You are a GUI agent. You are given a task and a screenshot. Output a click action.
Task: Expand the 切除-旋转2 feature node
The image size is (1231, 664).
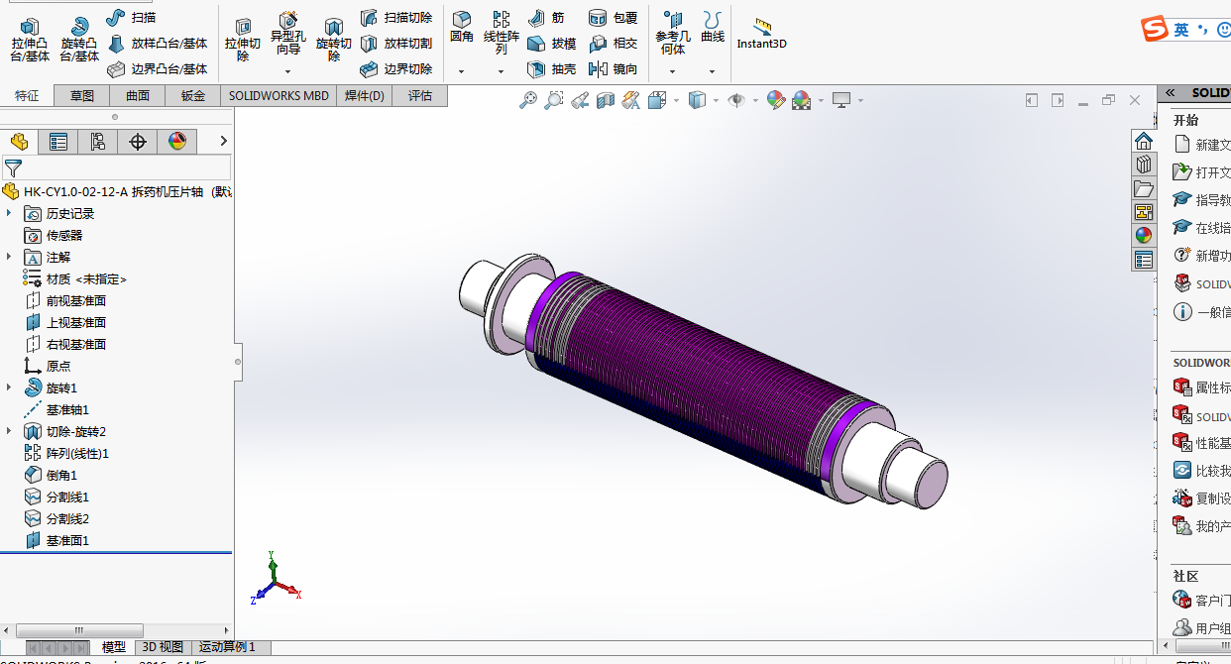point(9,431)
